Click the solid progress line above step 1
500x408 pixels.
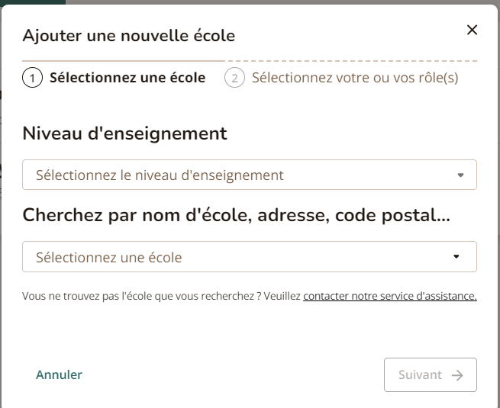(x=124, y=60)
